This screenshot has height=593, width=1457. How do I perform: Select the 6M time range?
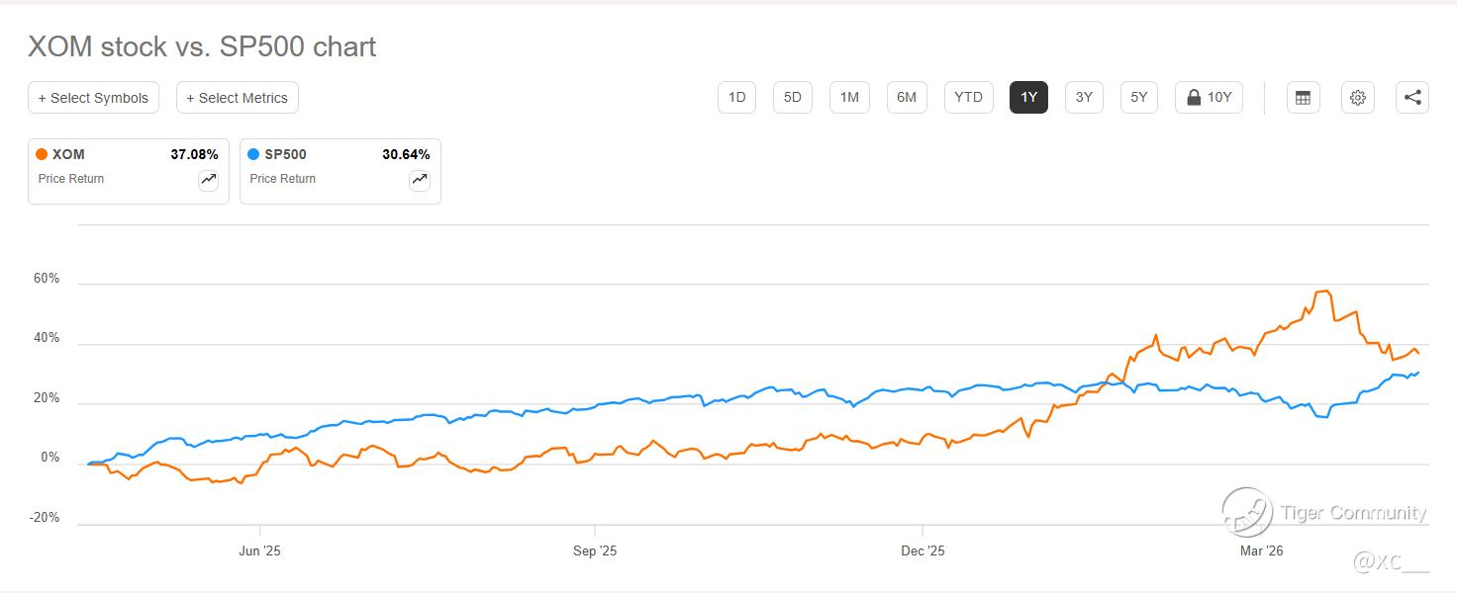(907, 97)
